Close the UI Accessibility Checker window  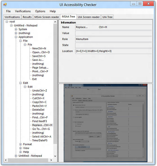pyautogui.click(x=148, y=4)
